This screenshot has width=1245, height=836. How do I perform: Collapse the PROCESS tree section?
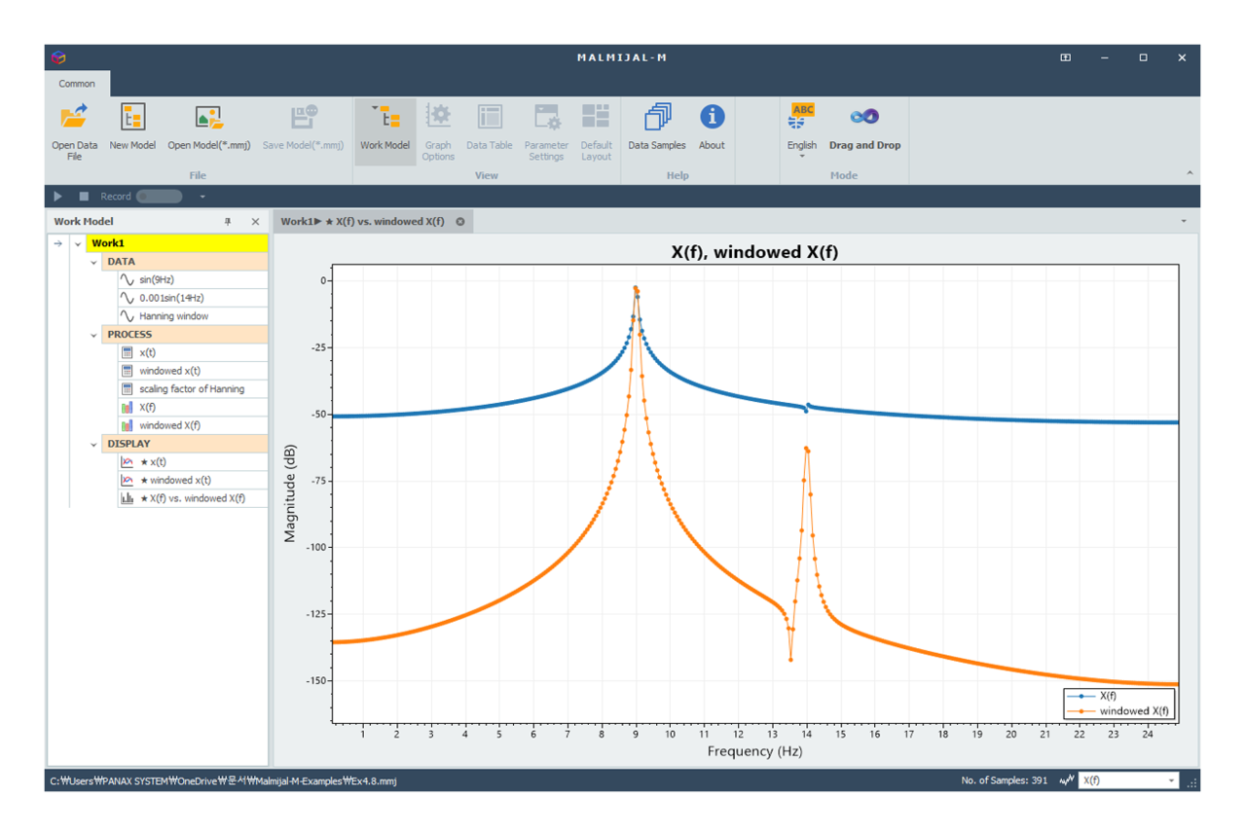[x=94, y=335]
